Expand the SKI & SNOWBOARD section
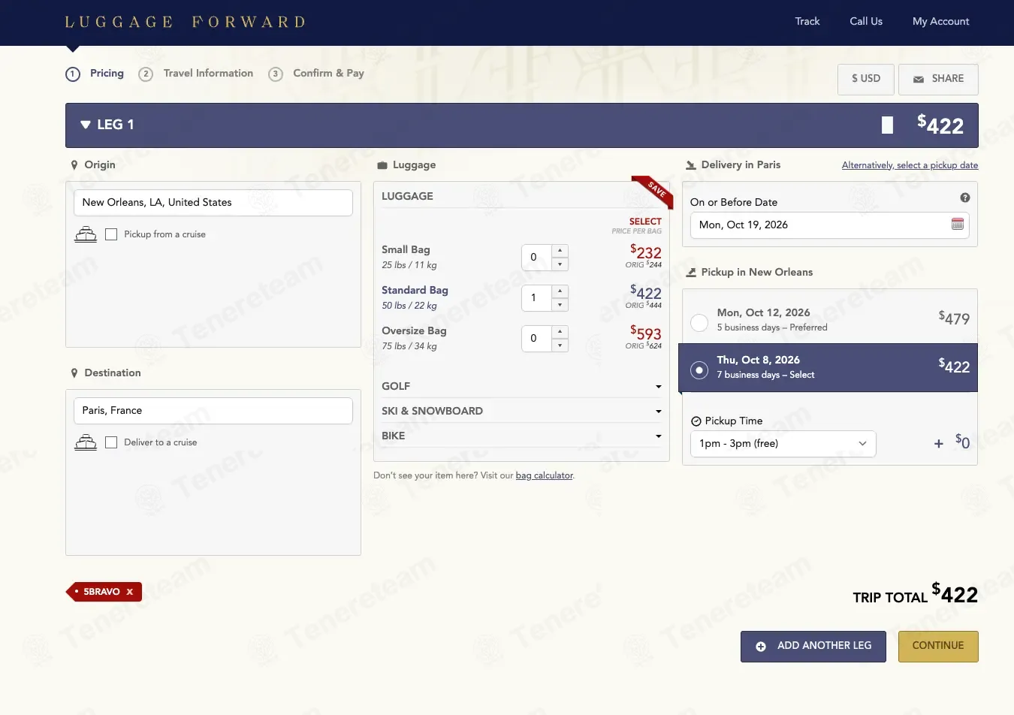Viewport: 1014px width, 715px height. pyautogui.click(x=521, y=411)
